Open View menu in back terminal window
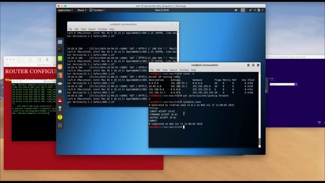This screenshot has width=325, height=183. click(x=83, y=29)
